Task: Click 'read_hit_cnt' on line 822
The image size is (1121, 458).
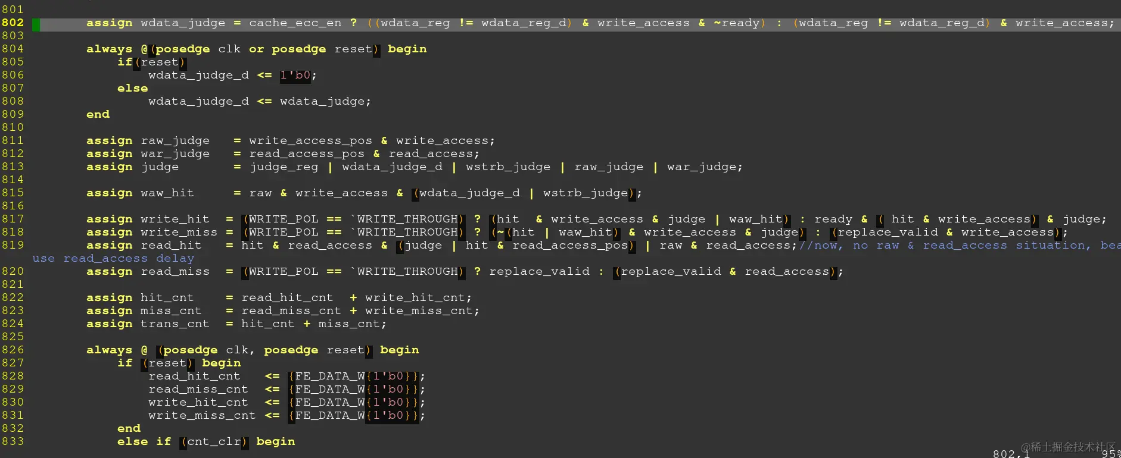Action: click(x=288, y=297)
